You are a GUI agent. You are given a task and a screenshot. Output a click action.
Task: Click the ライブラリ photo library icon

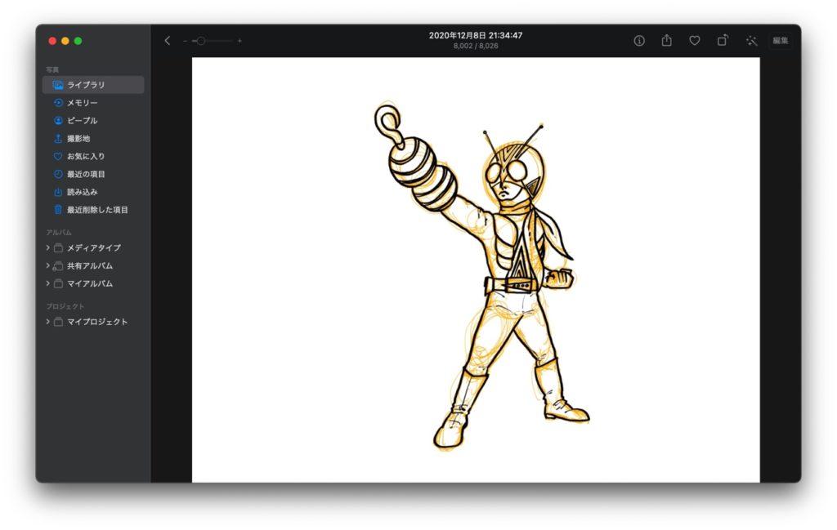point(58,85)
